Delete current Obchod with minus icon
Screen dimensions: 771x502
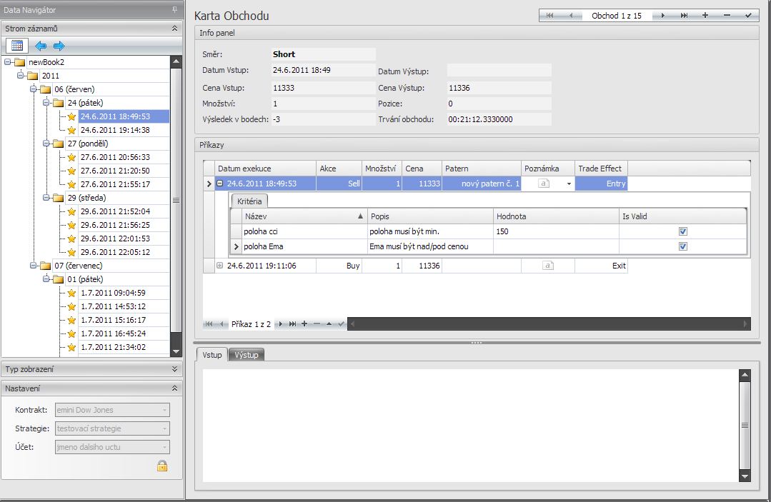click(x=727, y=15)
